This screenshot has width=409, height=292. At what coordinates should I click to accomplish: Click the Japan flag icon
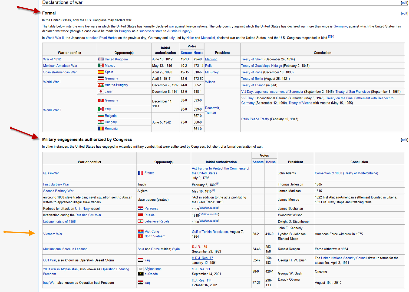click(x=101, y=91)
